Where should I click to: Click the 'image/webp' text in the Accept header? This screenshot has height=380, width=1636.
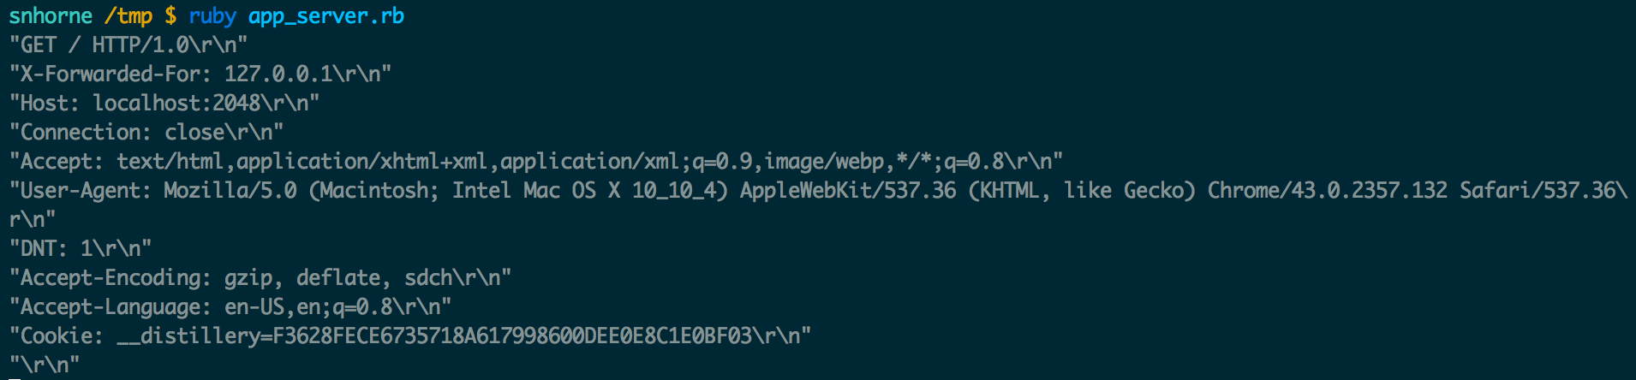tap(824, 162)
